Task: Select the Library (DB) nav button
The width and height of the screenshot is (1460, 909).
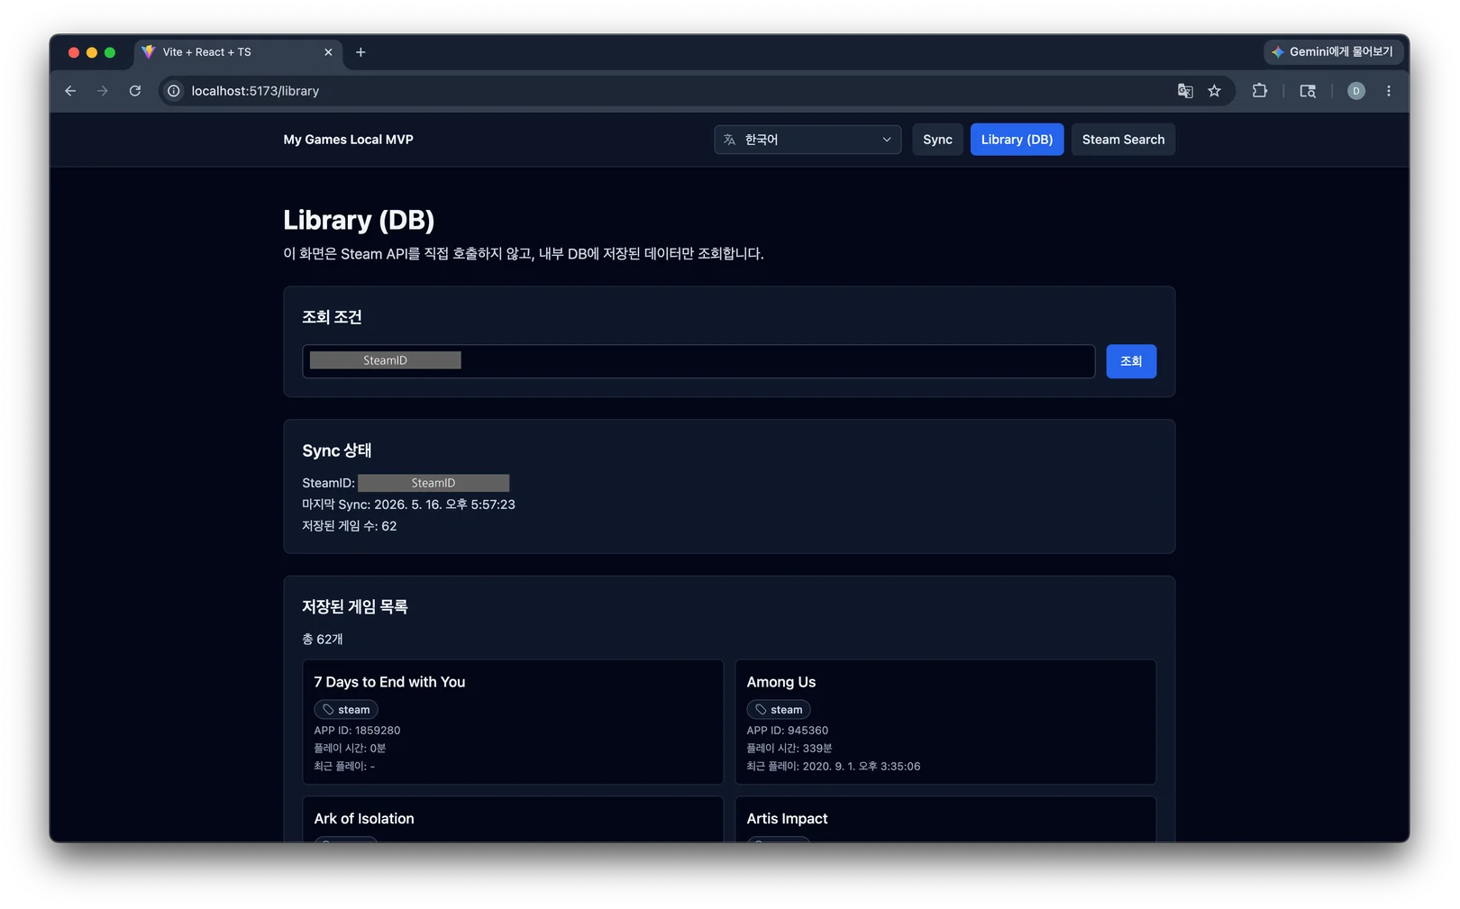Action: coord(1017,140)
